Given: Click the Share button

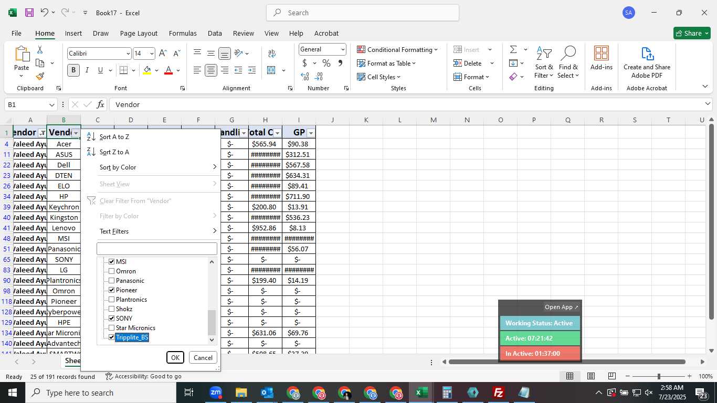Looking at the screenshot, I should coord(692,33).
